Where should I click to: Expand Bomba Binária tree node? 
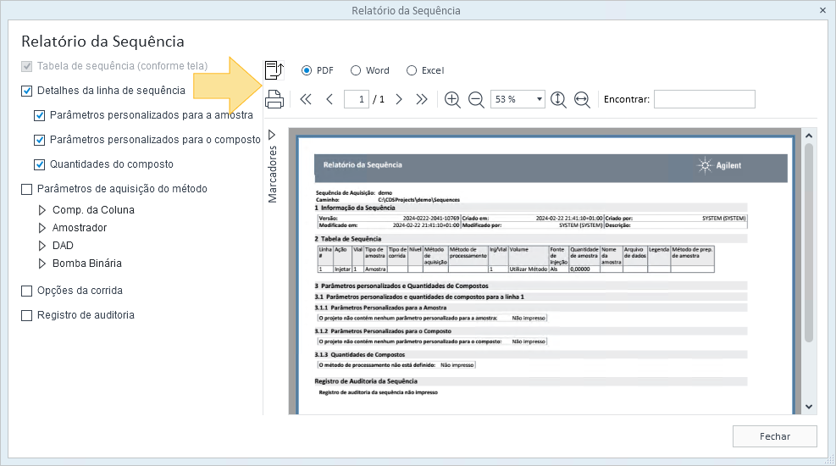42,264
